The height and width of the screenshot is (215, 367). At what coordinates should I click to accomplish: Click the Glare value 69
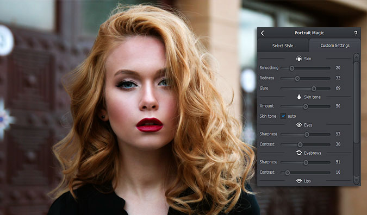[x=338, y=88]
